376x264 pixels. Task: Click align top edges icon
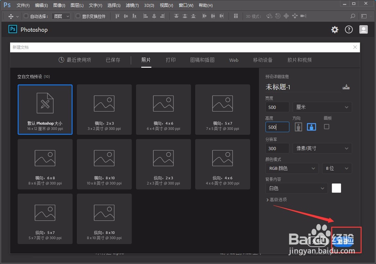[117, 16]
